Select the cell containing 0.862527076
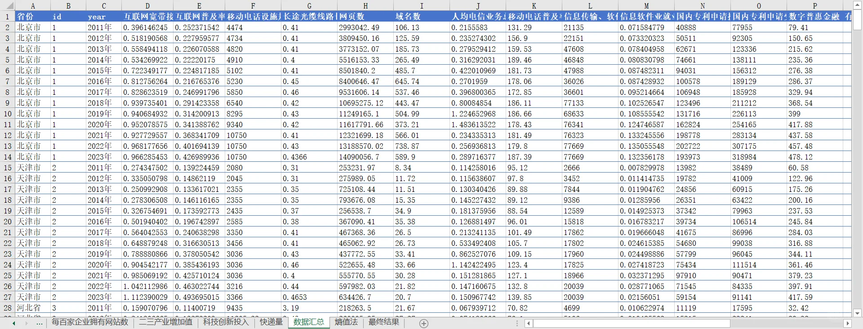The width and height of the screenshot is (863, 329). (x=478, y=254)
